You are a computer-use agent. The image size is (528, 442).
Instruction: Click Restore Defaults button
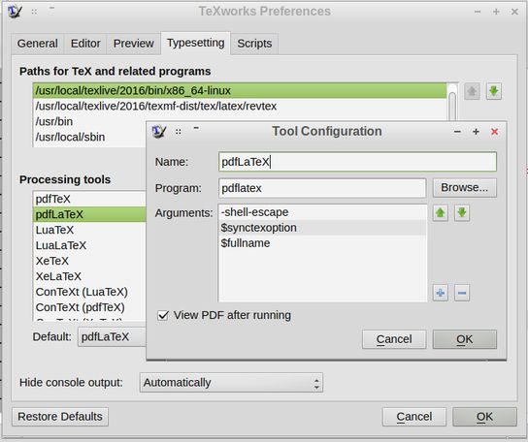coord(60,417)
